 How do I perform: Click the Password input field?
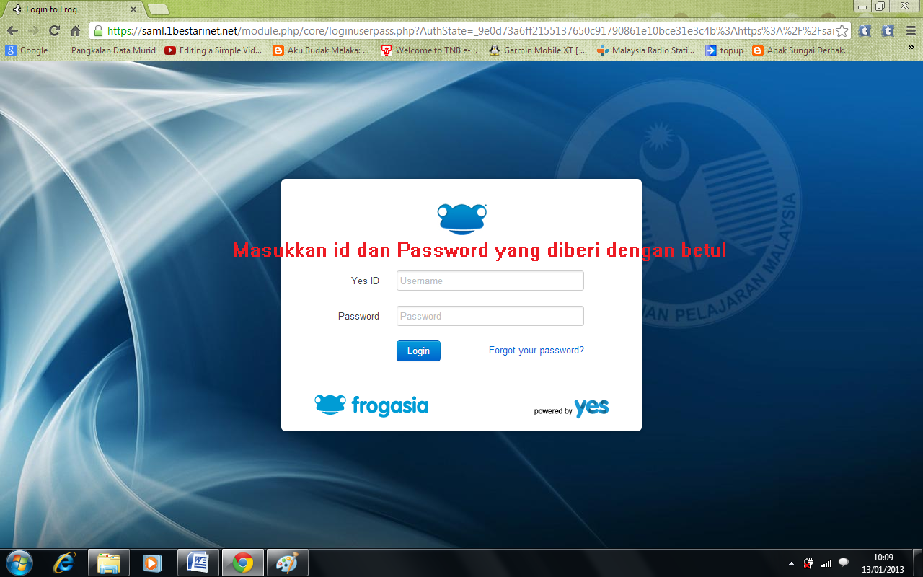pyautogui.click(x=490, y=316)
